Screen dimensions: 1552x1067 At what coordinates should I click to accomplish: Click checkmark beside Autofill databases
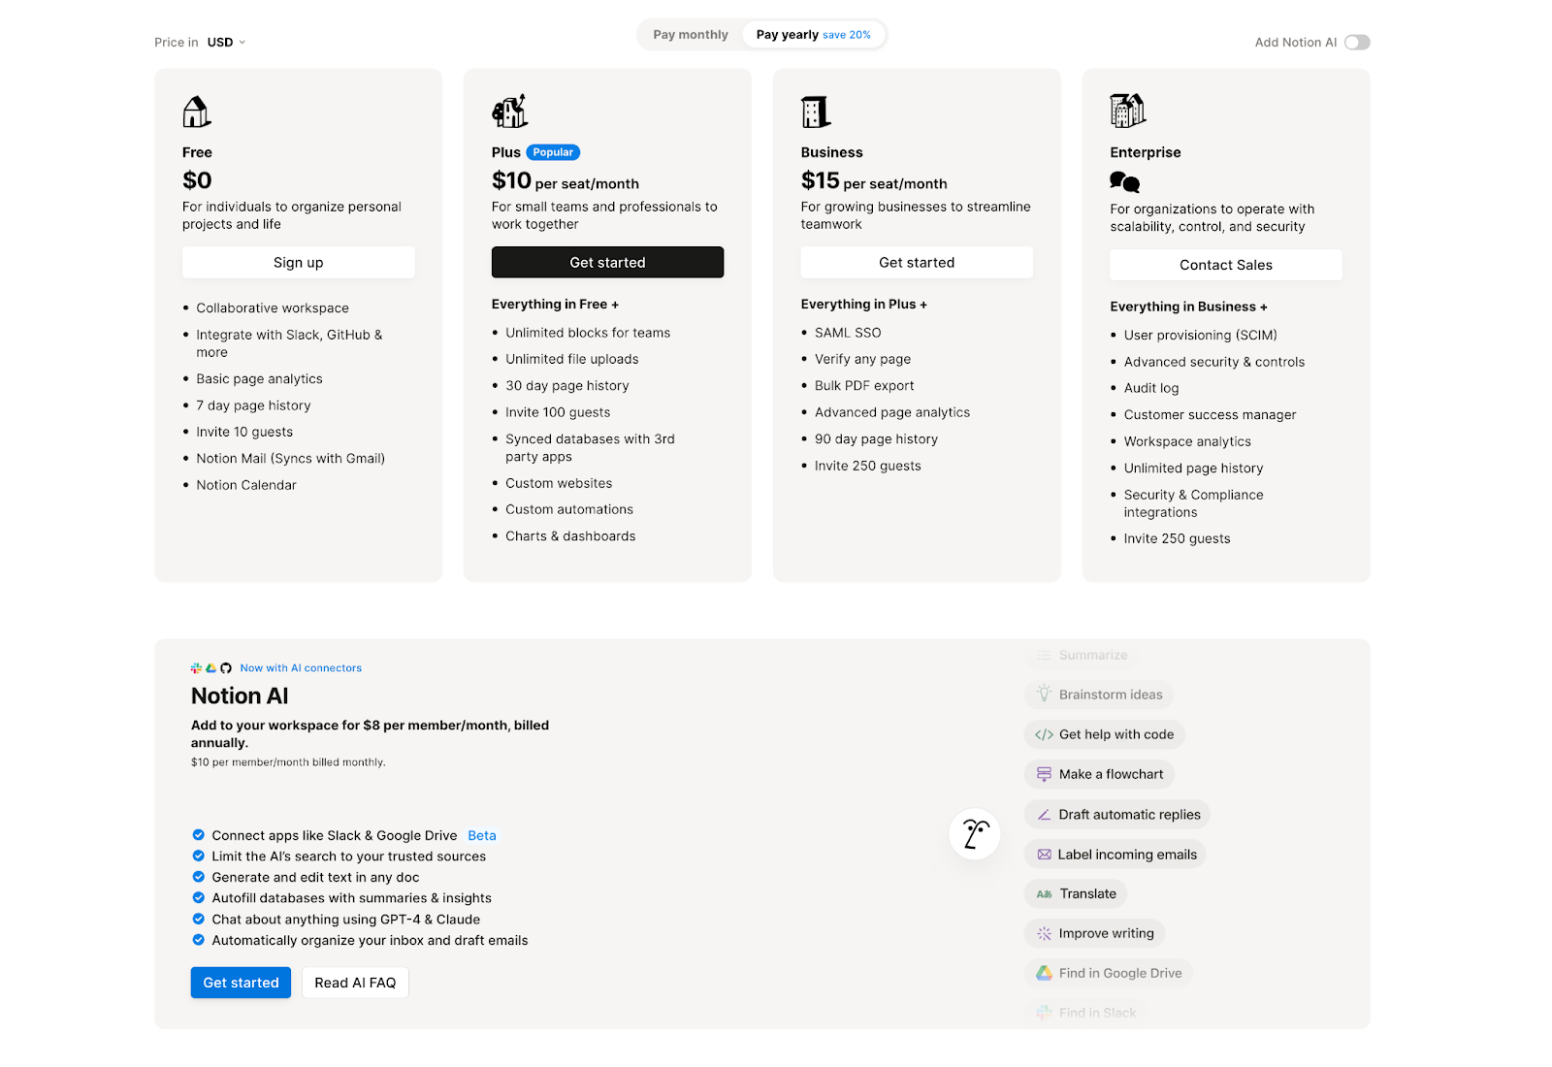pyautogui.click(x=198, y=897)
